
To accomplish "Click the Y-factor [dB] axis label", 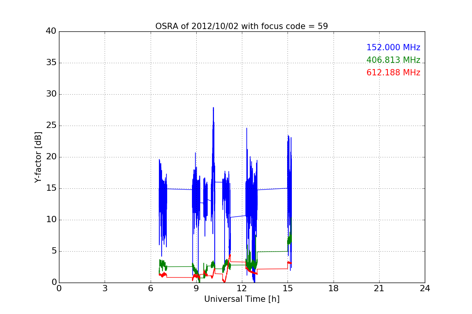I will point(38,157).
